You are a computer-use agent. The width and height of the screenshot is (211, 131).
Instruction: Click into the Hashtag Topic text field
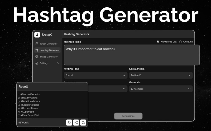click(132, 55)
